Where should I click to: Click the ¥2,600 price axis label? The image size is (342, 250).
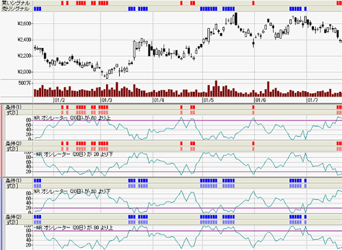(25, 23)
